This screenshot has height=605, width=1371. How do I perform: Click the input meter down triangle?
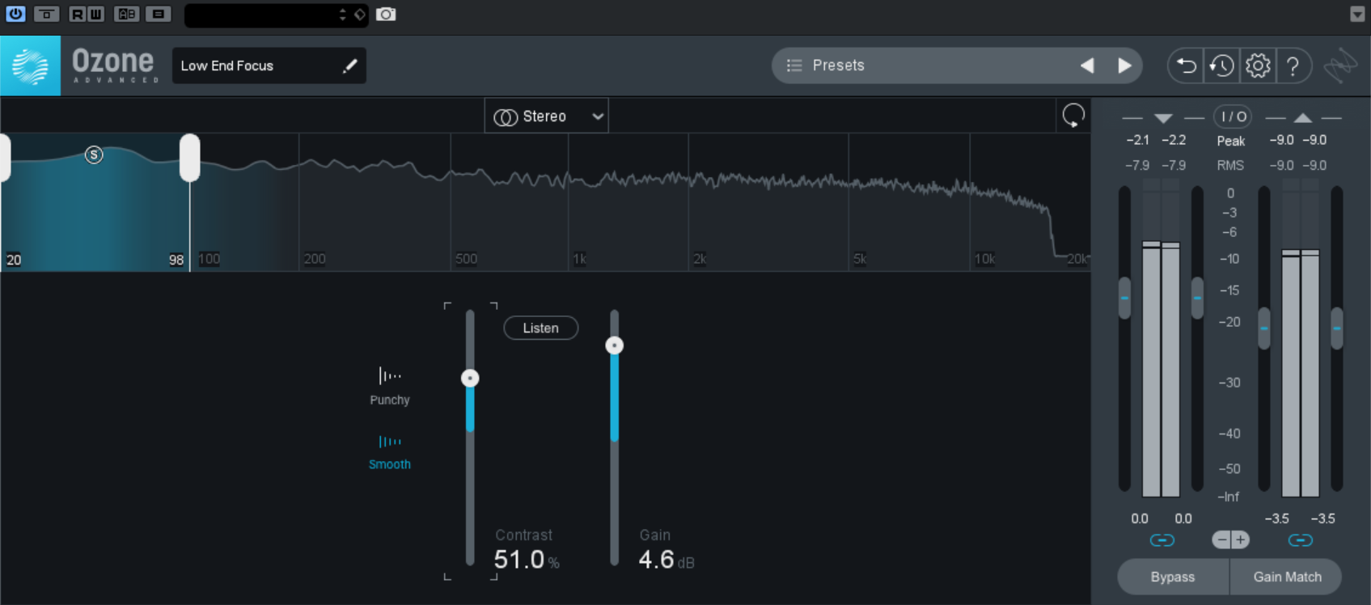click(1163, 118)
